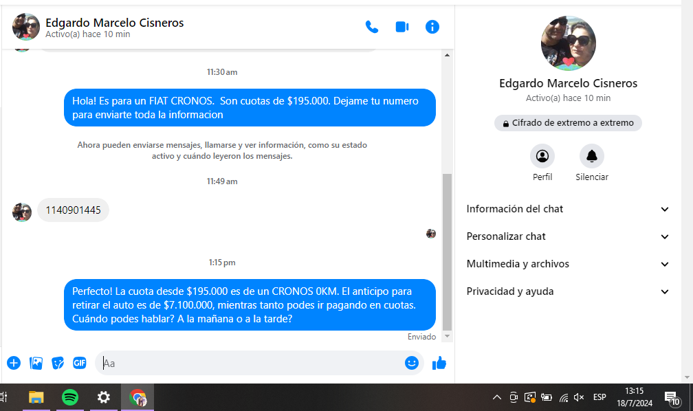693x411 pixels.
Task: Expand Personalizar chat section
Action: [568, 236]
